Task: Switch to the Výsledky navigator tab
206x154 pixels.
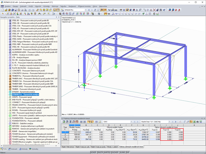Action: coord(34,149)
